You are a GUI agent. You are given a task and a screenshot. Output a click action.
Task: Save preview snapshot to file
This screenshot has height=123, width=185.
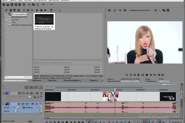coord(168,10)
